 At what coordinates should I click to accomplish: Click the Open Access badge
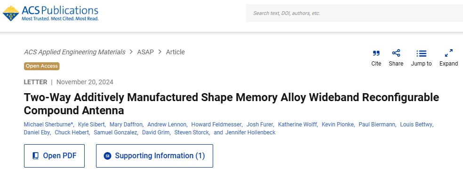pyautogui.click(x=41, y=66)
